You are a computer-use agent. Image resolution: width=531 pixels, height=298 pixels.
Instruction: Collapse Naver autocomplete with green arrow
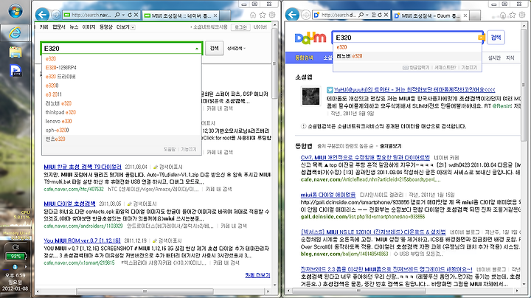[197, 49]
